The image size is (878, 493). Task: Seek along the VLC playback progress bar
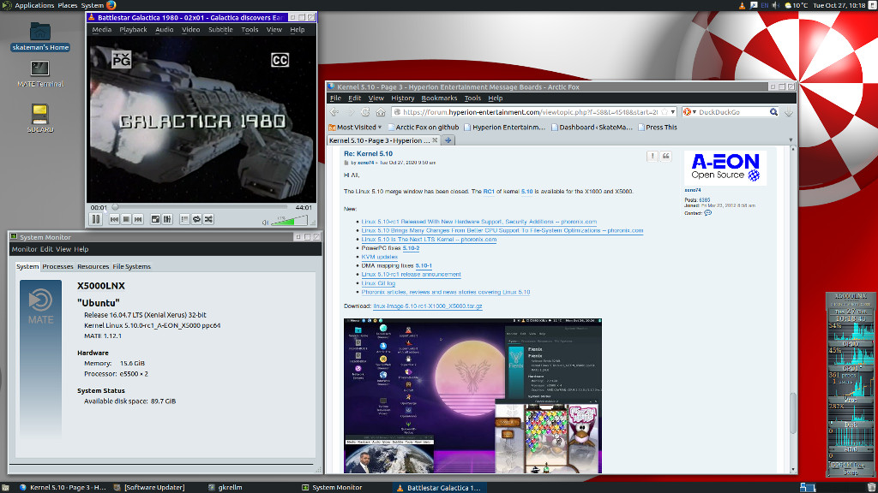click(x=201, y=207)
